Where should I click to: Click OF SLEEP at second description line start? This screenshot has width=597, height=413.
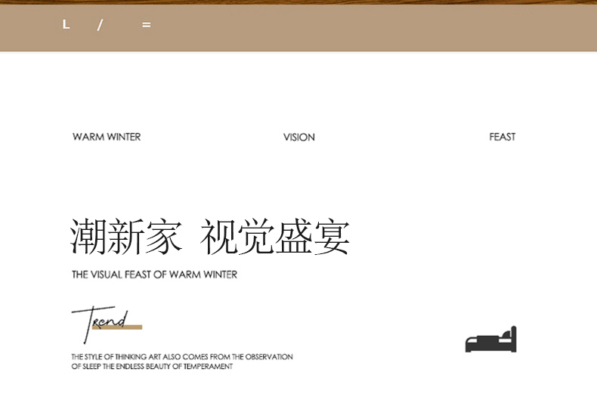[x=85, y=366]
